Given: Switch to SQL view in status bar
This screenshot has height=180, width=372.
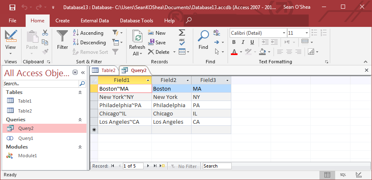Looking at the screenshot, I should click(x=343, y=175).
